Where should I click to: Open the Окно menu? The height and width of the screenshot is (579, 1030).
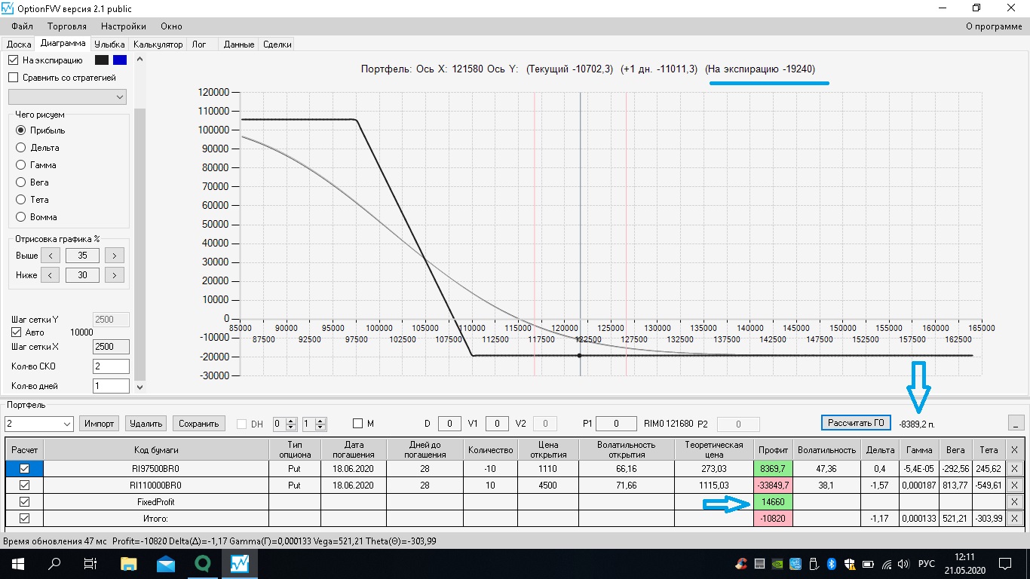tap(172, 26)
